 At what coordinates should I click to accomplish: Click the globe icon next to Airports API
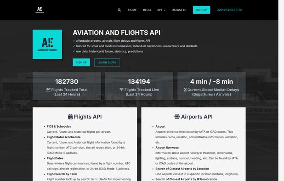point(177,117)
